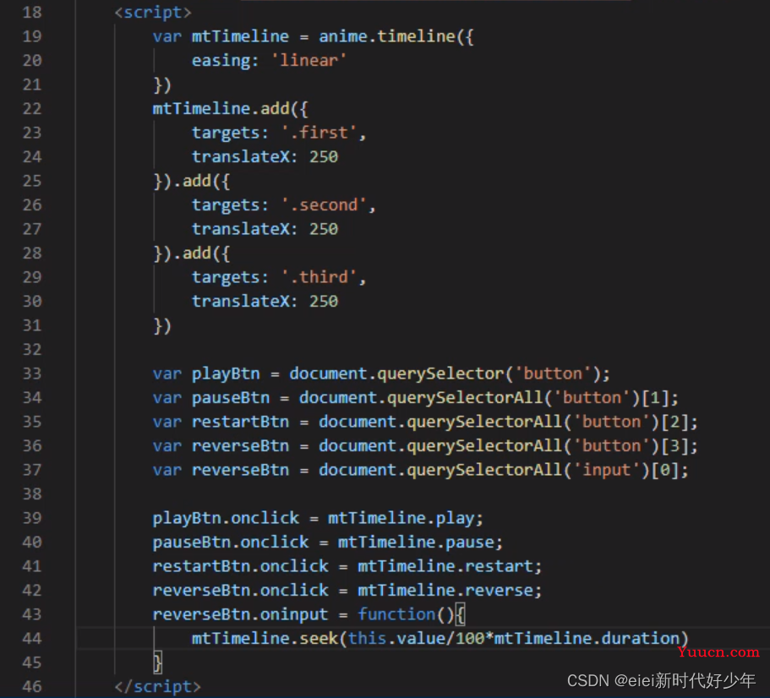Click line number 19 in the gutter
The image size is (770, 698).
click(x=32, y=35)
